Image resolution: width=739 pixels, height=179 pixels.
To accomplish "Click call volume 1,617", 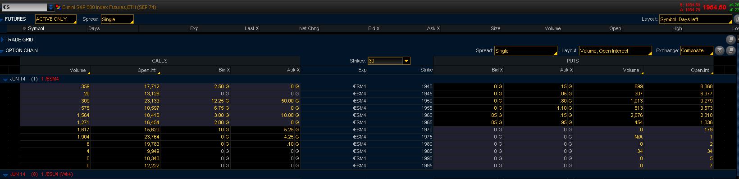I will pyautogui.click(x=83, y=130).
